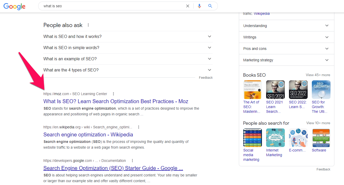The width and height of the screenshot is (344, 185).
Task: Click the 'People also ask' heading
Action: 63,25
